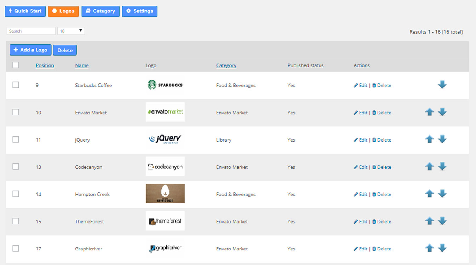The height and width of the screenshot is (265, 476).
Task: Open the results-per-page dropdown showing 10
Action: [x=71, y=31]
